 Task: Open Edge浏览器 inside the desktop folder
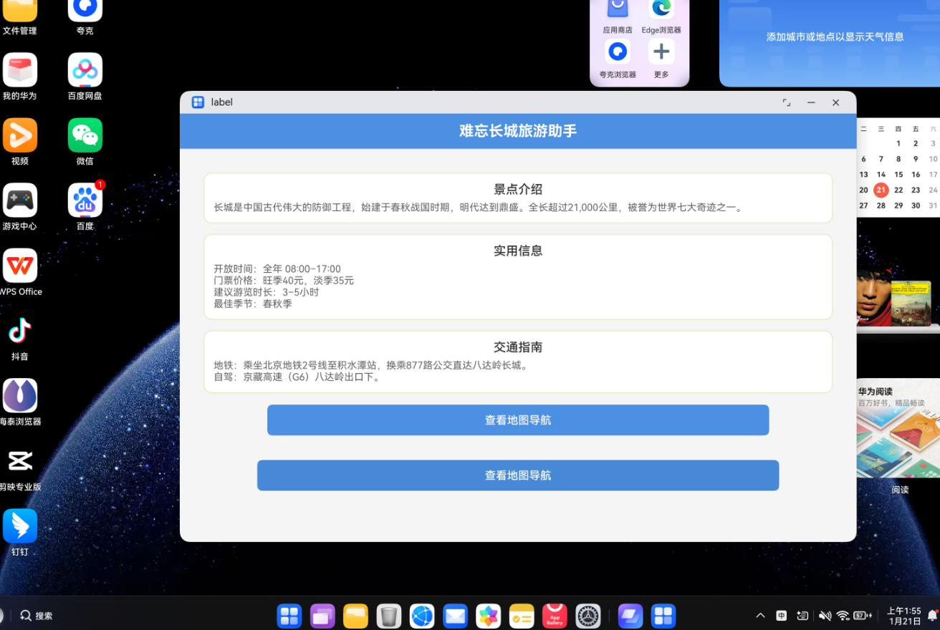click(661, 10)
